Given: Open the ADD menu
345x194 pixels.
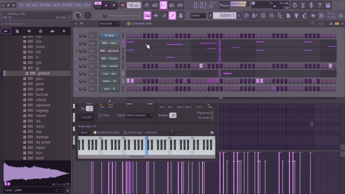Looking at the screenshot, I should point(35,5).
